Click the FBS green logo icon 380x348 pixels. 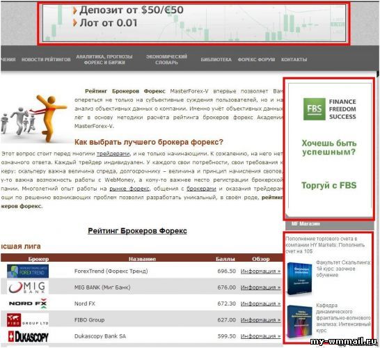pos(315,109)
